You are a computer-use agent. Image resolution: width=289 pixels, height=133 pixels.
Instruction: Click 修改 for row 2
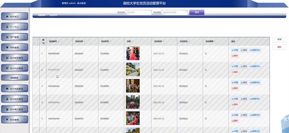244,66
